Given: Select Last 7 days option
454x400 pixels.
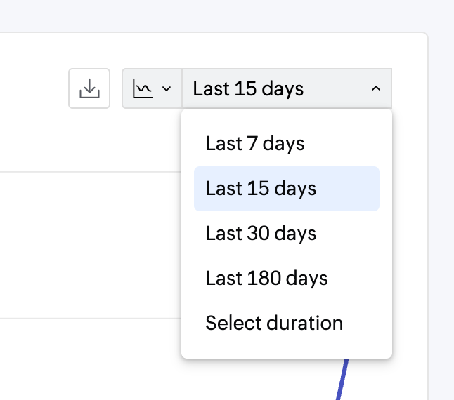Looking at the screenshot, I should [255, 144].
